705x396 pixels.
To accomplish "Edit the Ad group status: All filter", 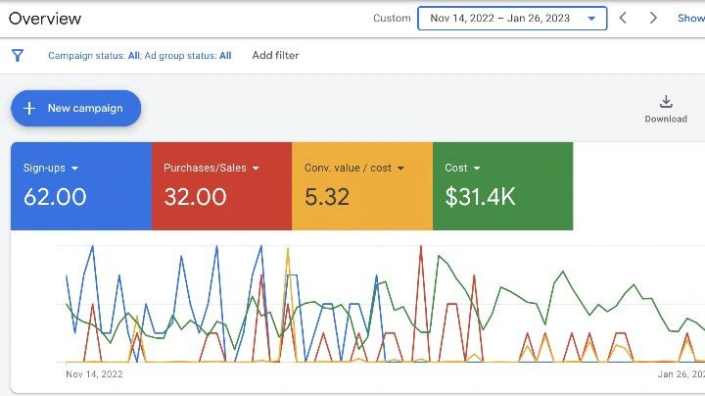I will 189,56.
